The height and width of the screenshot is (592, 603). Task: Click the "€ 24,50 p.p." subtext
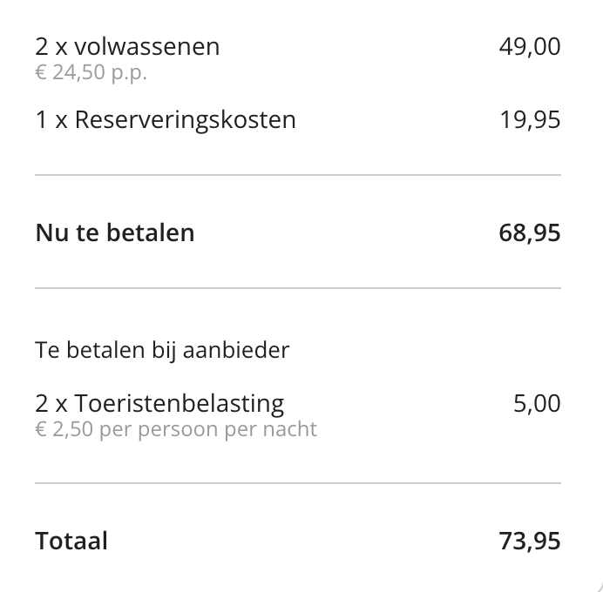91,72
